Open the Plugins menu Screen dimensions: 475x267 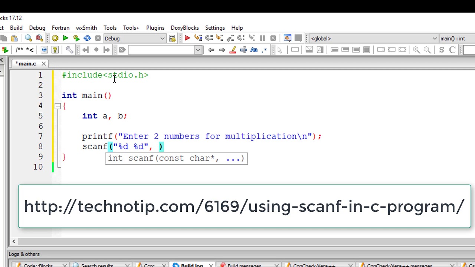pyautogui.click(x=155, y=28)
